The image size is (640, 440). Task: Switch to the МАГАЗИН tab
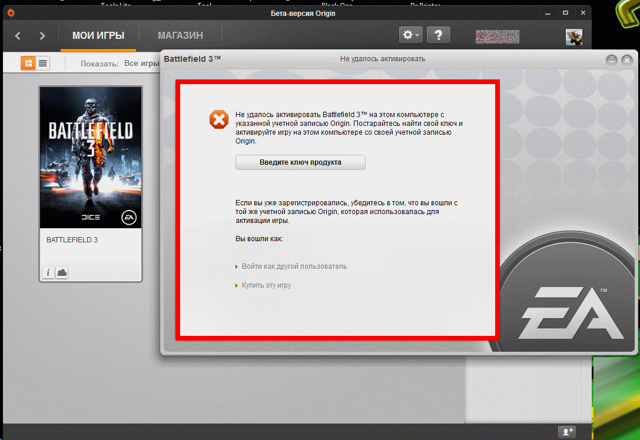coord(180,35)
